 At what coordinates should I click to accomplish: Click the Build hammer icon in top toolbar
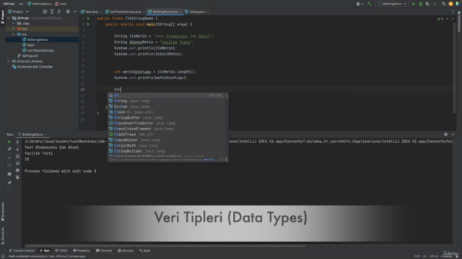click(370, 4)
